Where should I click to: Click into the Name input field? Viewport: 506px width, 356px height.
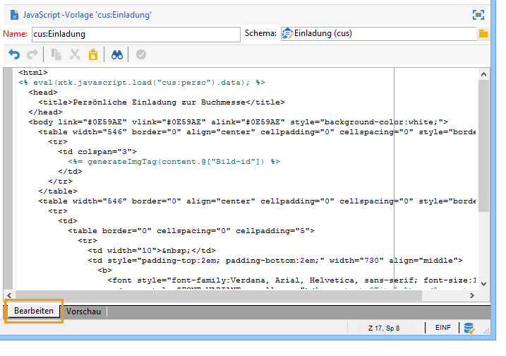(136, 34)
